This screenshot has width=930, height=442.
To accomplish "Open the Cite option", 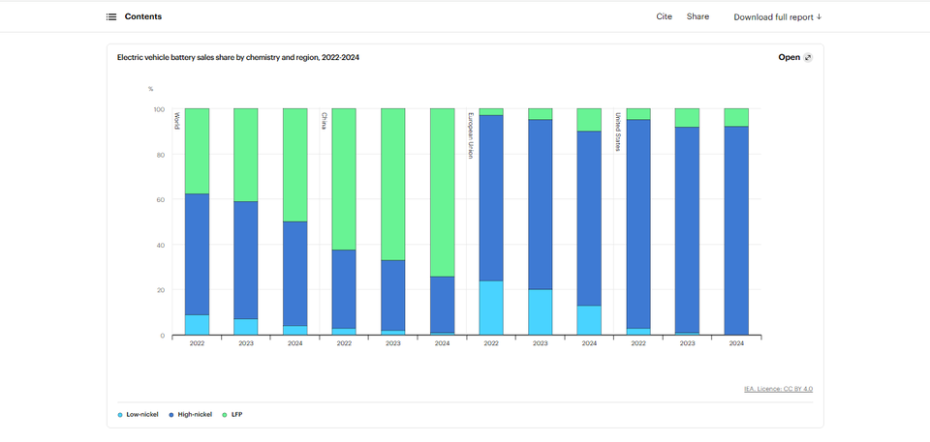I will [x=664, y=16].
